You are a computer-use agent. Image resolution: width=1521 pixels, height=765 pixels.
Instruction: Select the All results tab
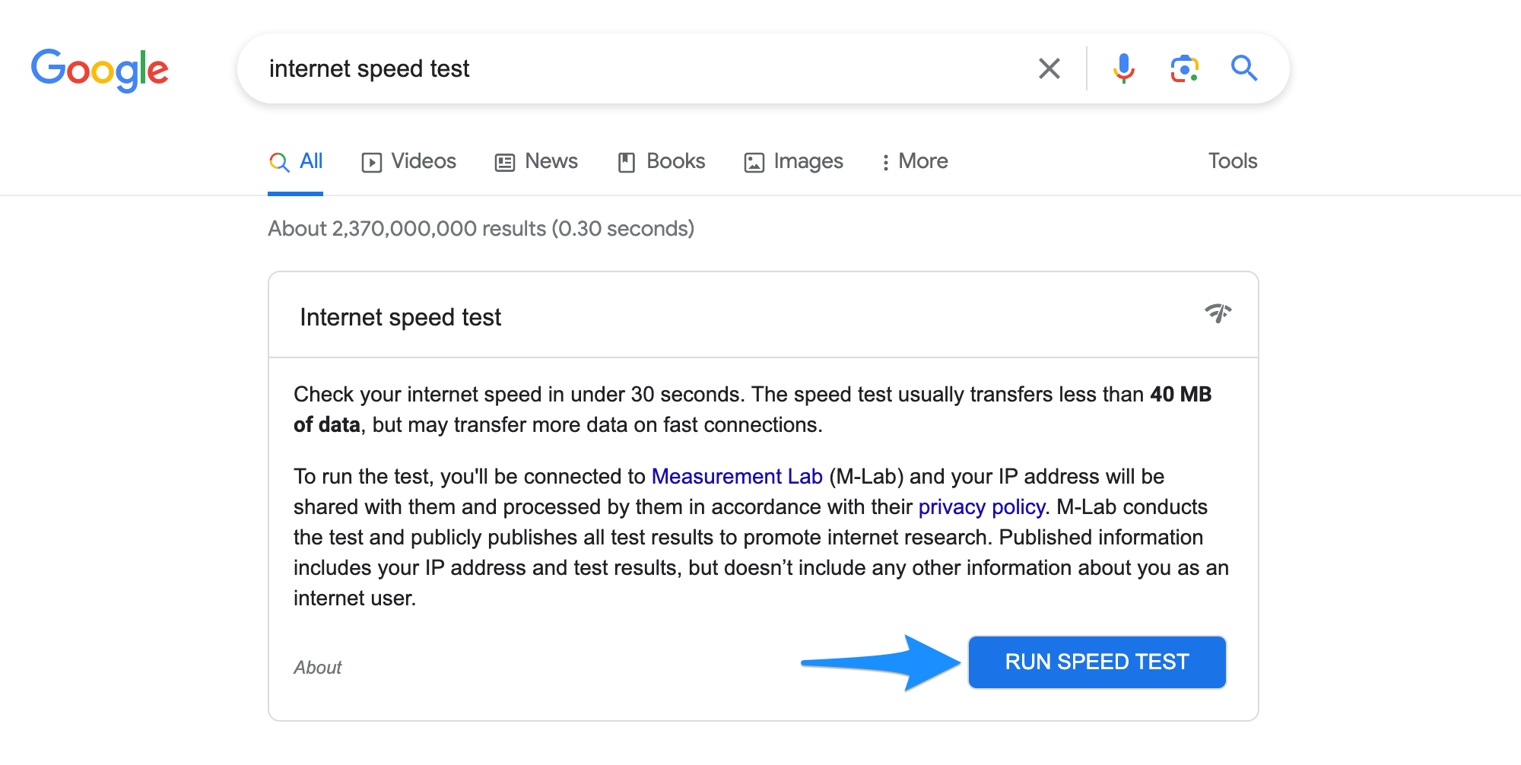(x=297, y=161)
